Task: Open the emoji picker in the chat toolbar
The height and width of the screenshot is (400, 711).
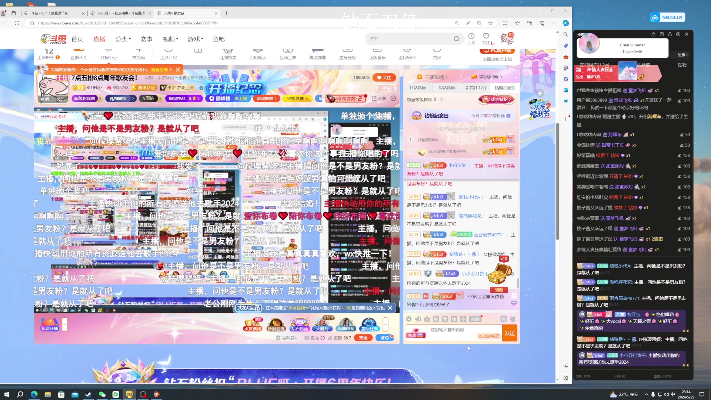Action: 409,319
